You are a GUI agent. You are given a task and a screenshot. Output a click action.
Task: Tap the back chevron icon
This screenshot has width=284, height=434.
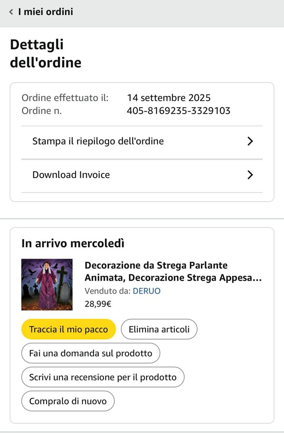11,12
